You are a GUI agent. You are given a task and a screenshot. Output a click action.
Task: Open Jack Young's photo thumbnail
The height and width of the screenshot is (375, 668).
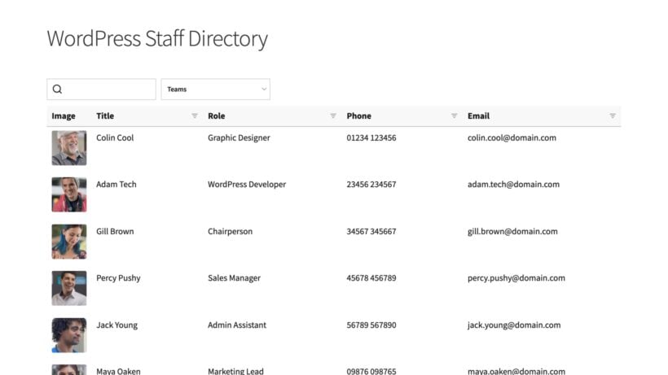pos(69,335)
